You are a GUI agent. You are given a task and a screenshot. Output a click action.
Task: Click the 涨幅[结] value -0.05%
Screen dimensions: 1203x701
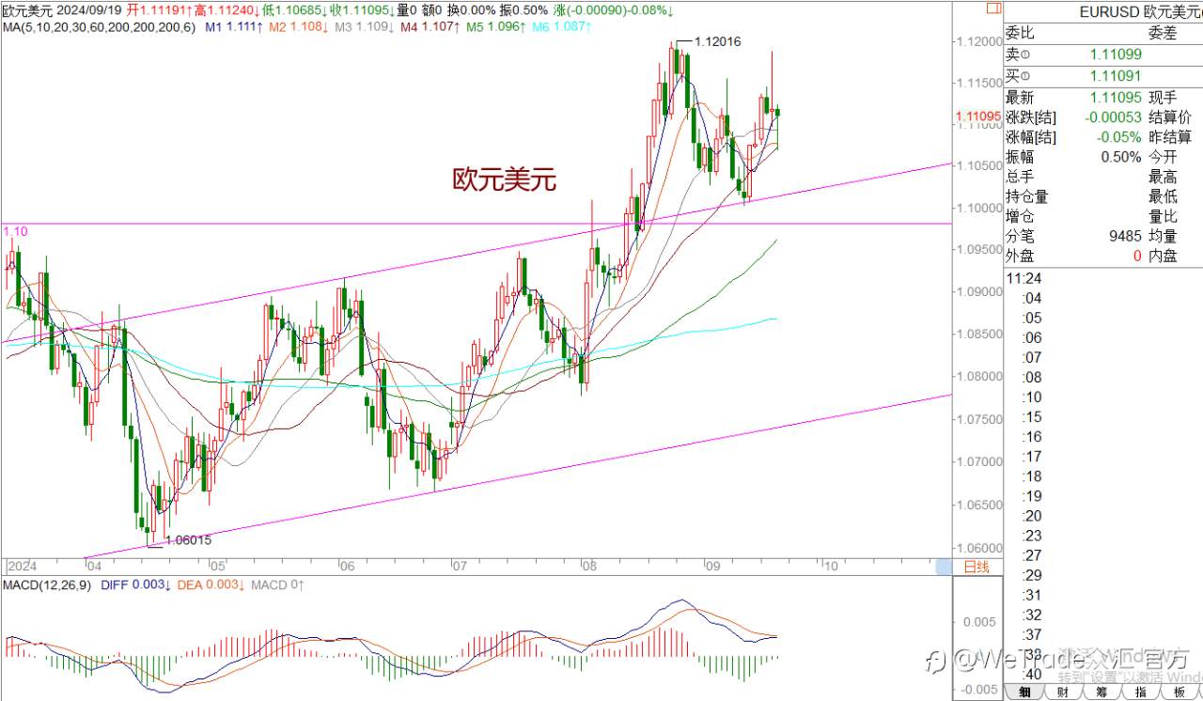[x=1119, y=137]
